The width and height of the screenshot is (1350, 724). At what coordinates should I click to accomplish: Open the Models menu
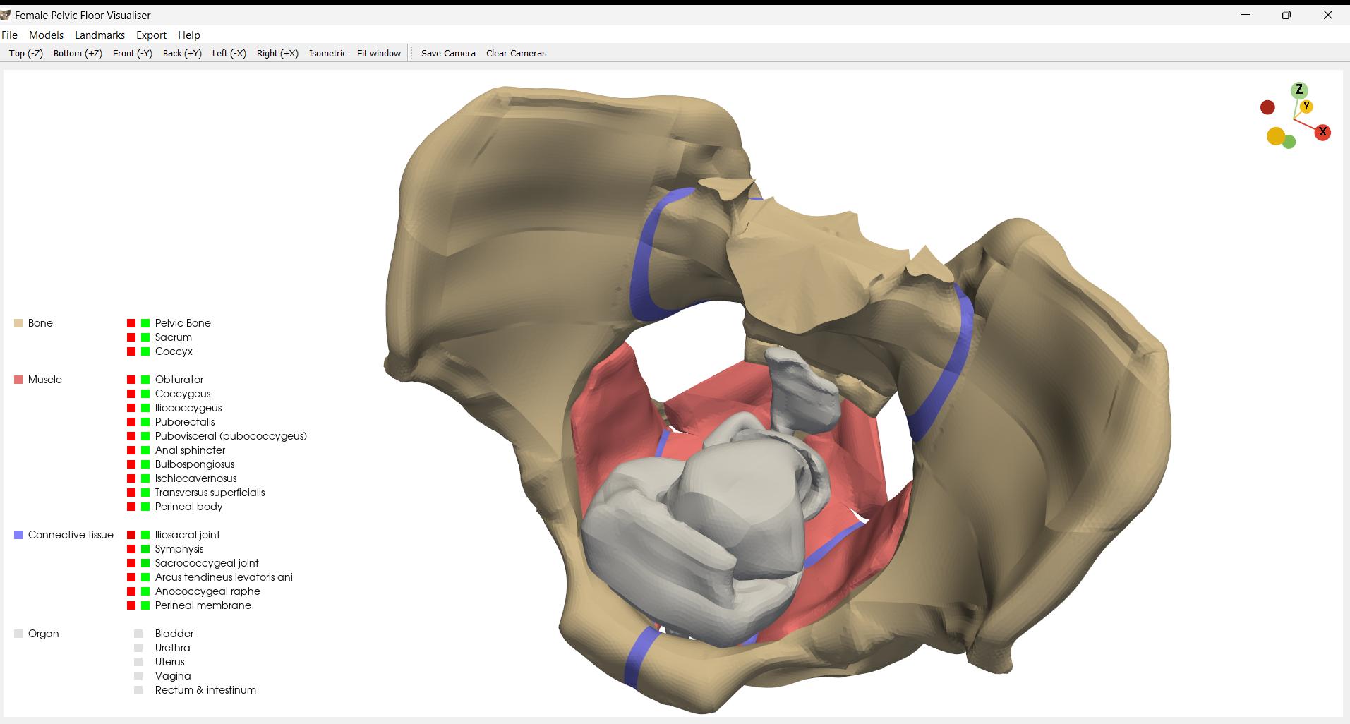point(46,35)
